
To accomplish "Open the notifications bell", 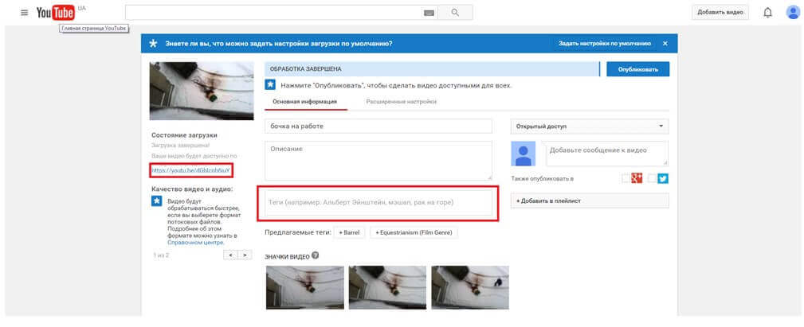I will (767, 13).
